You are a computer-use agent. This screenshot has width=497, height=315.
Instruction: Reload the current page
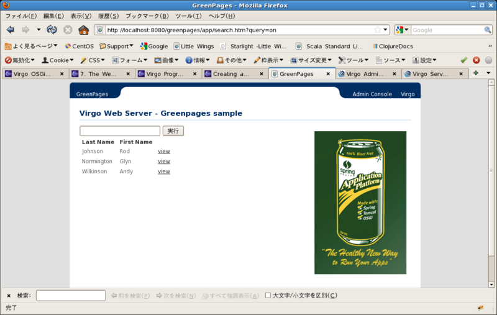(52, 30)
